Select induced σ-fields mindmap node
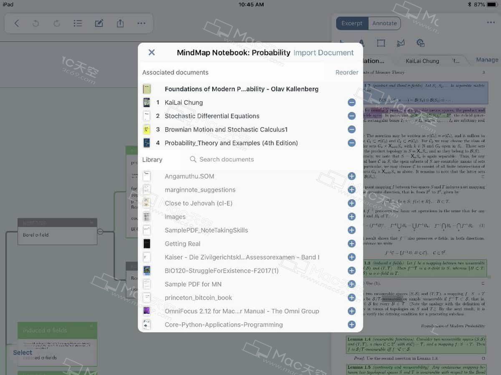This screenshot has width=501, height=375. pyautogui.click(x=58, y=344)
